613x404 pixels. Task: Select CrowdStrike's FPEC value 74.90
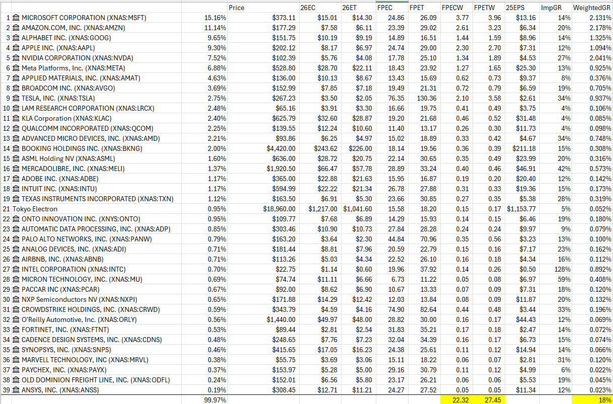click(x=391, y=309)
